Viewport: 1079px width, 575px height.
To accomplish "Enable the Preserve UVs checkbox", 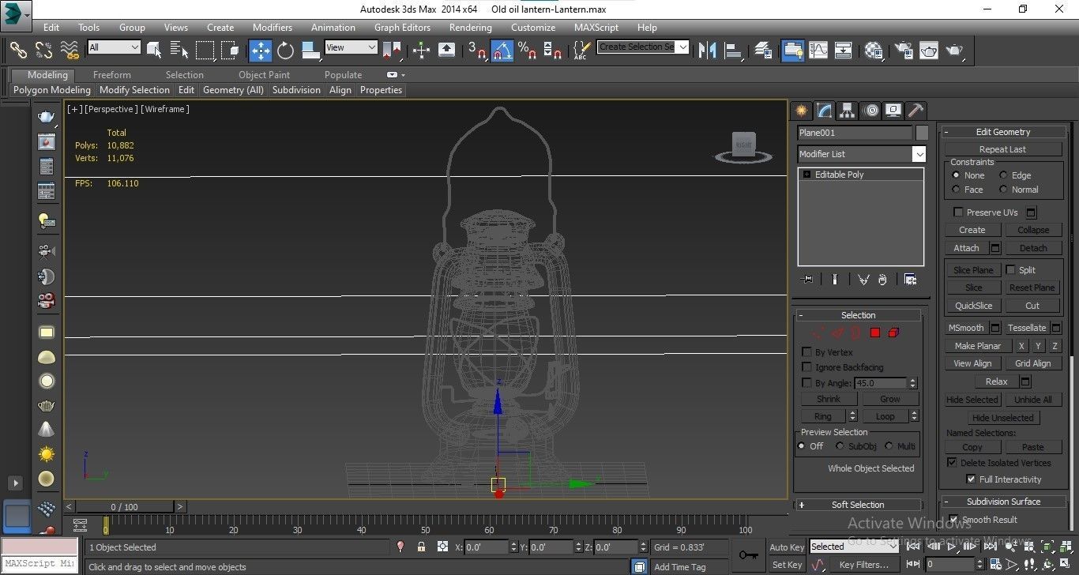I will coord(958,212).
